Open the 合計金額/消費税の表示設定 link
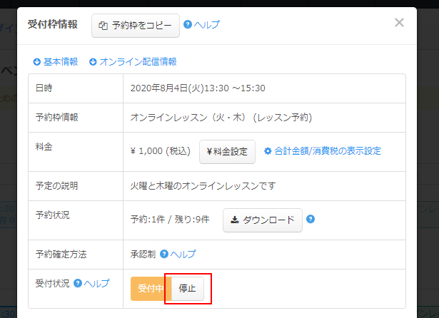Screen dimensions: 439x318 coord(327,151)
